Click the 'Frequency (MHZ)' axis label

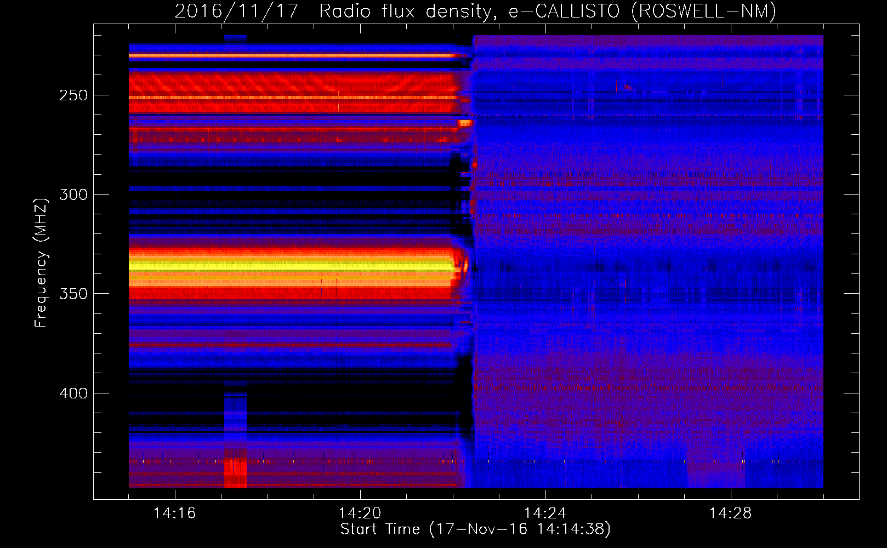tap(42, 262)
